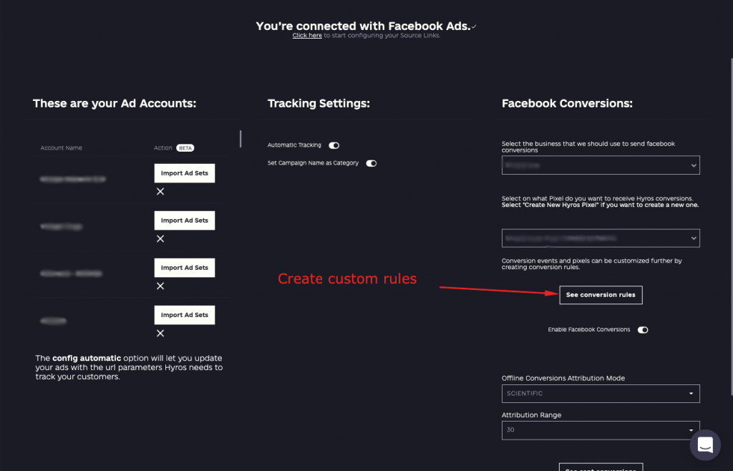Open the Pixel selection dropdown

601,238
